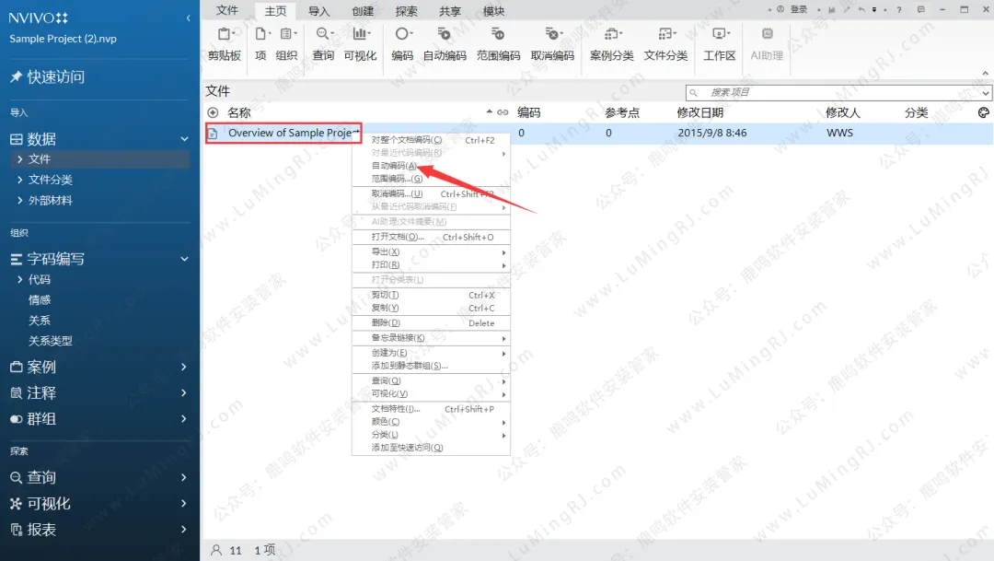Switch to the 导入 ribbon tab
994x561 pixels.
tap(318, 11)
